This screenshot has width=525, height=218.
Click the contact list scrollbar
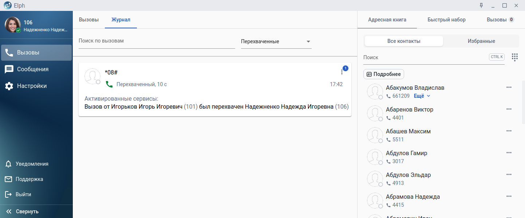point(523,102)
